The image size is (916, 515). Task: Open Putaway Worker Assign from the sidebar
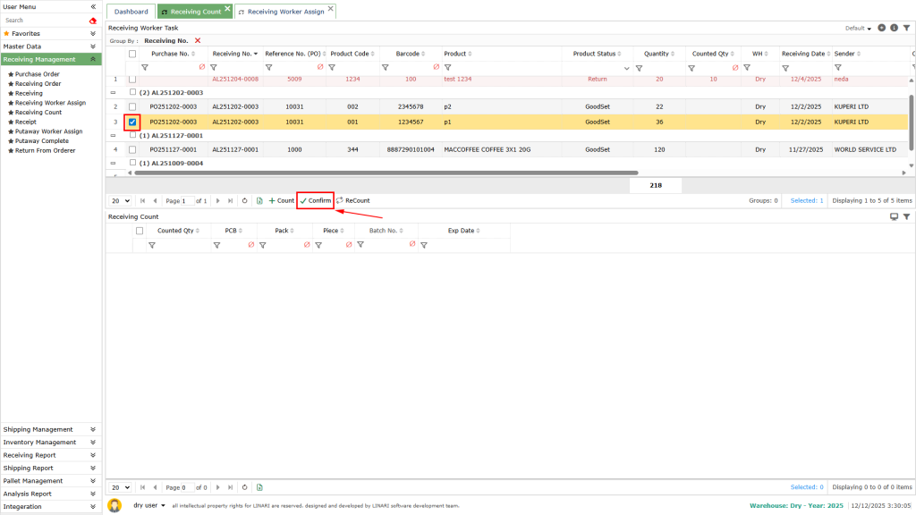(x=48, y=131)
